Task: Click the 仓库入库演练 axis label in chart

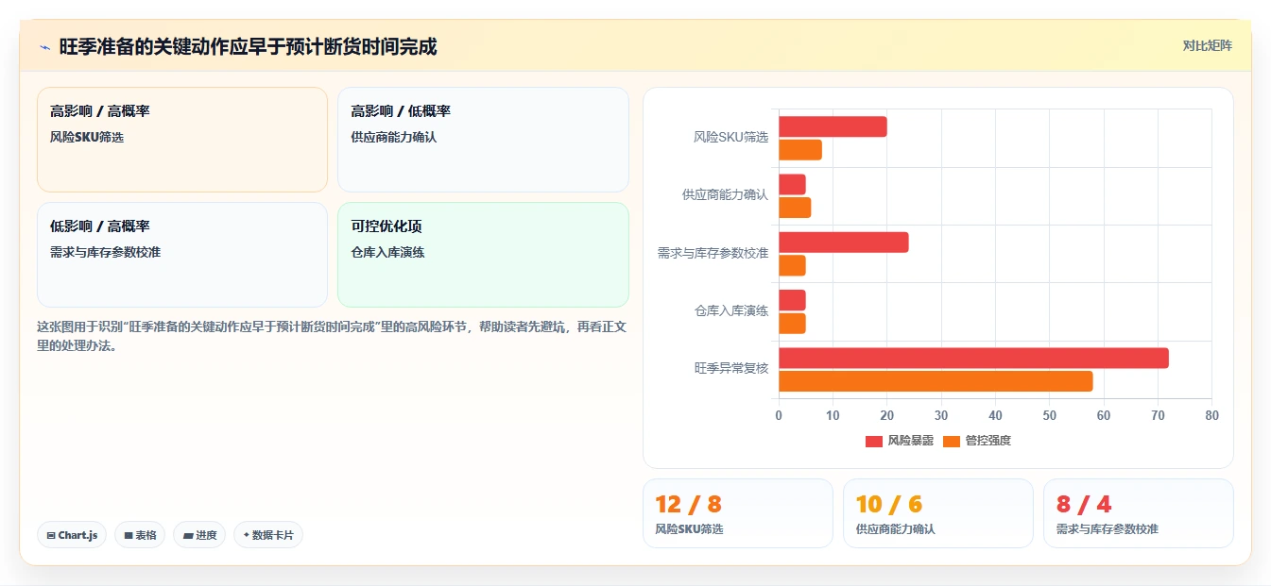Action: 731,310
